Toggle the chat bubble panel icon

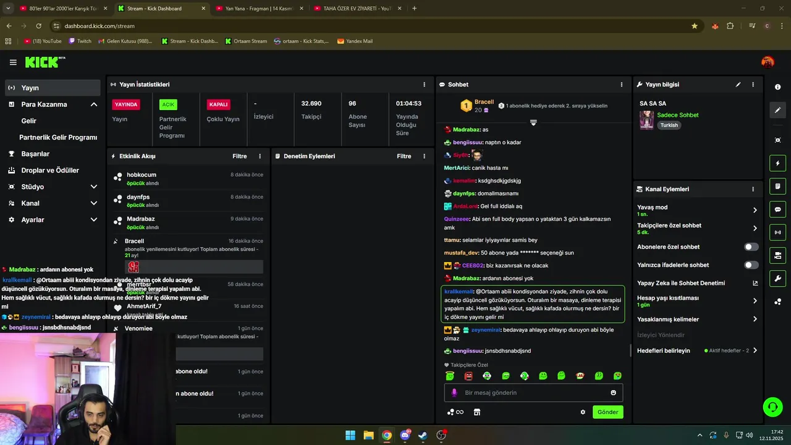tap(777, 210)
